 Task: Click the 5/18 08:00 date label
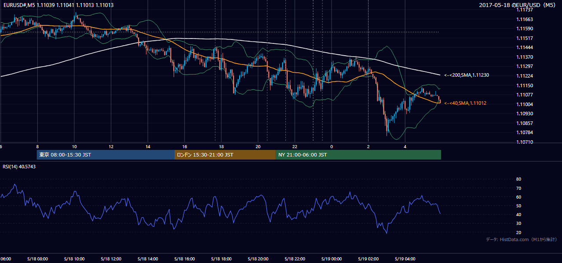pyautogui.click(x=37, y=259)
